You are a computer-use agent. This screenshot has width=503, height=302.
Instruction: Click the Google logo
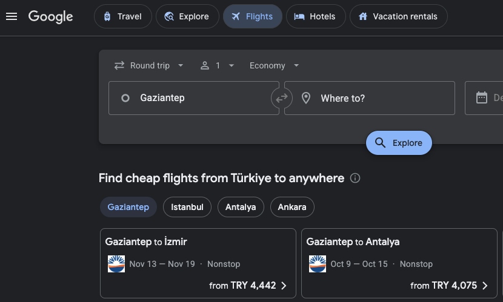pyautogui.click(x=51, y=16)
